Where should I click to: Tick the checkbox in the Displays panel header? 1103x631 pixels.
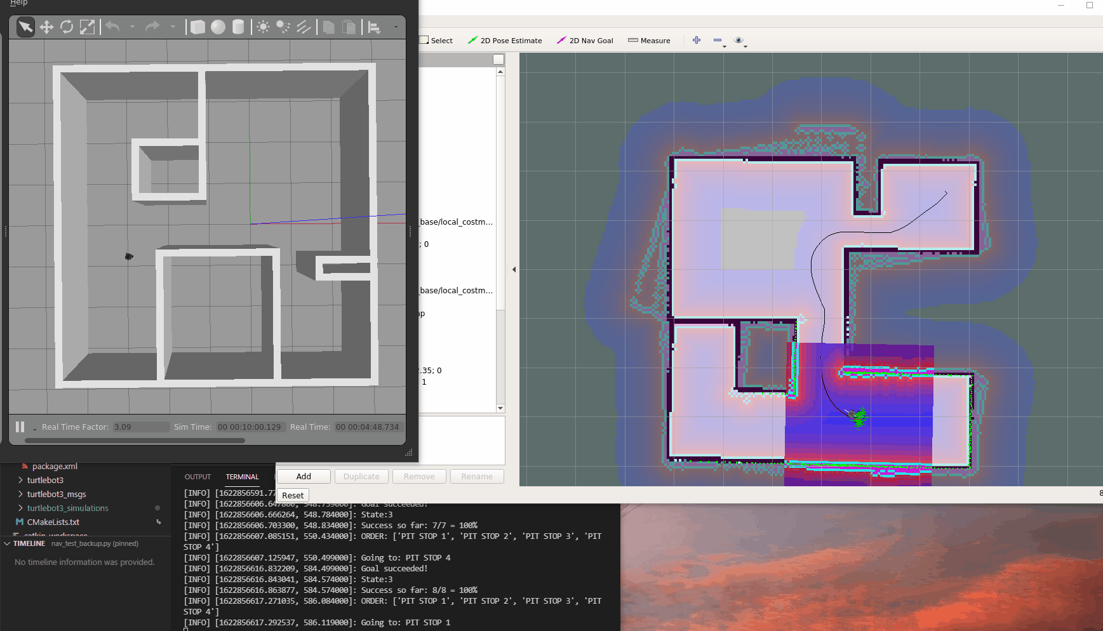pos(498,60)
